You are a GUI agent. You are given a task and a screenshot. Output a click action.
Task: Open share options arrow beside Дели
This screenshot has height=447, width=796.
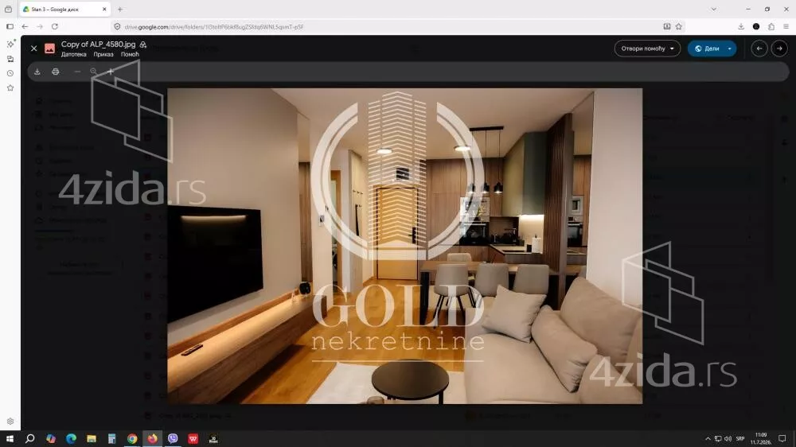[729, 49]
